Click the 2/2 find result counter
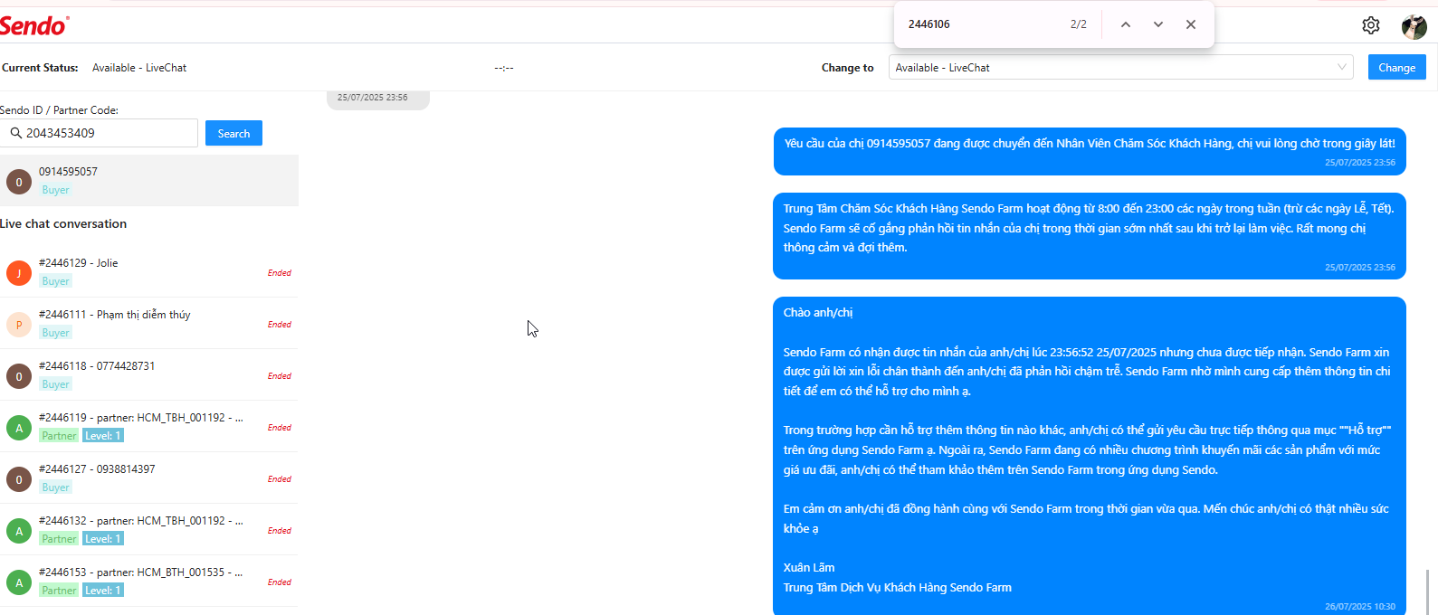 coord(1079,24)
